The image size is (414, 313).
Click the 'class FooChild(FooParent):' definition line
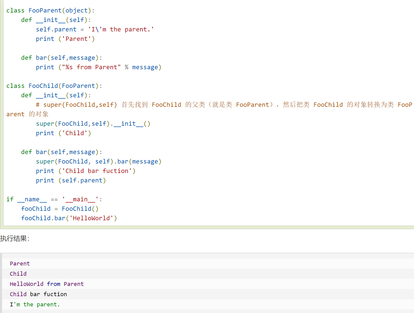tap(54, 86)
